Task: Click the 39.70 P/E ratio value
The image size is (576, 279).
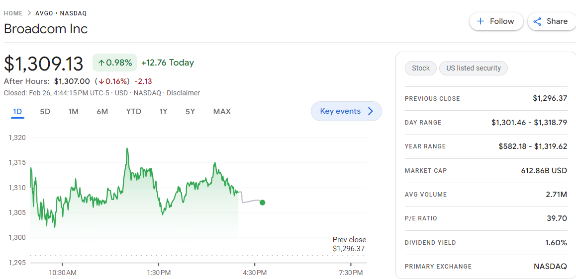Action: coord(557,218)
